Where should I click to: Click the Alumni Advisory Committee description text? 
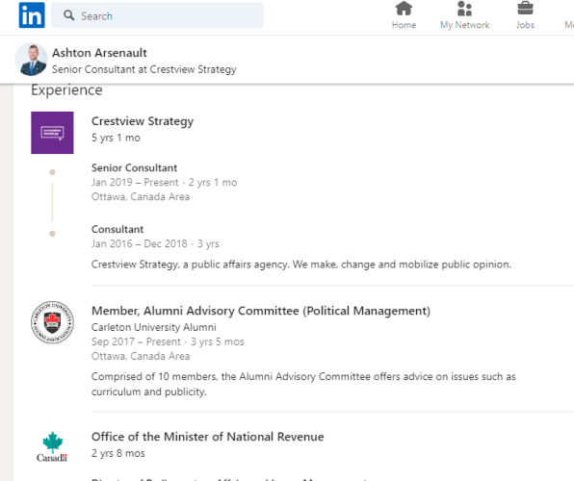pos(303,384)
